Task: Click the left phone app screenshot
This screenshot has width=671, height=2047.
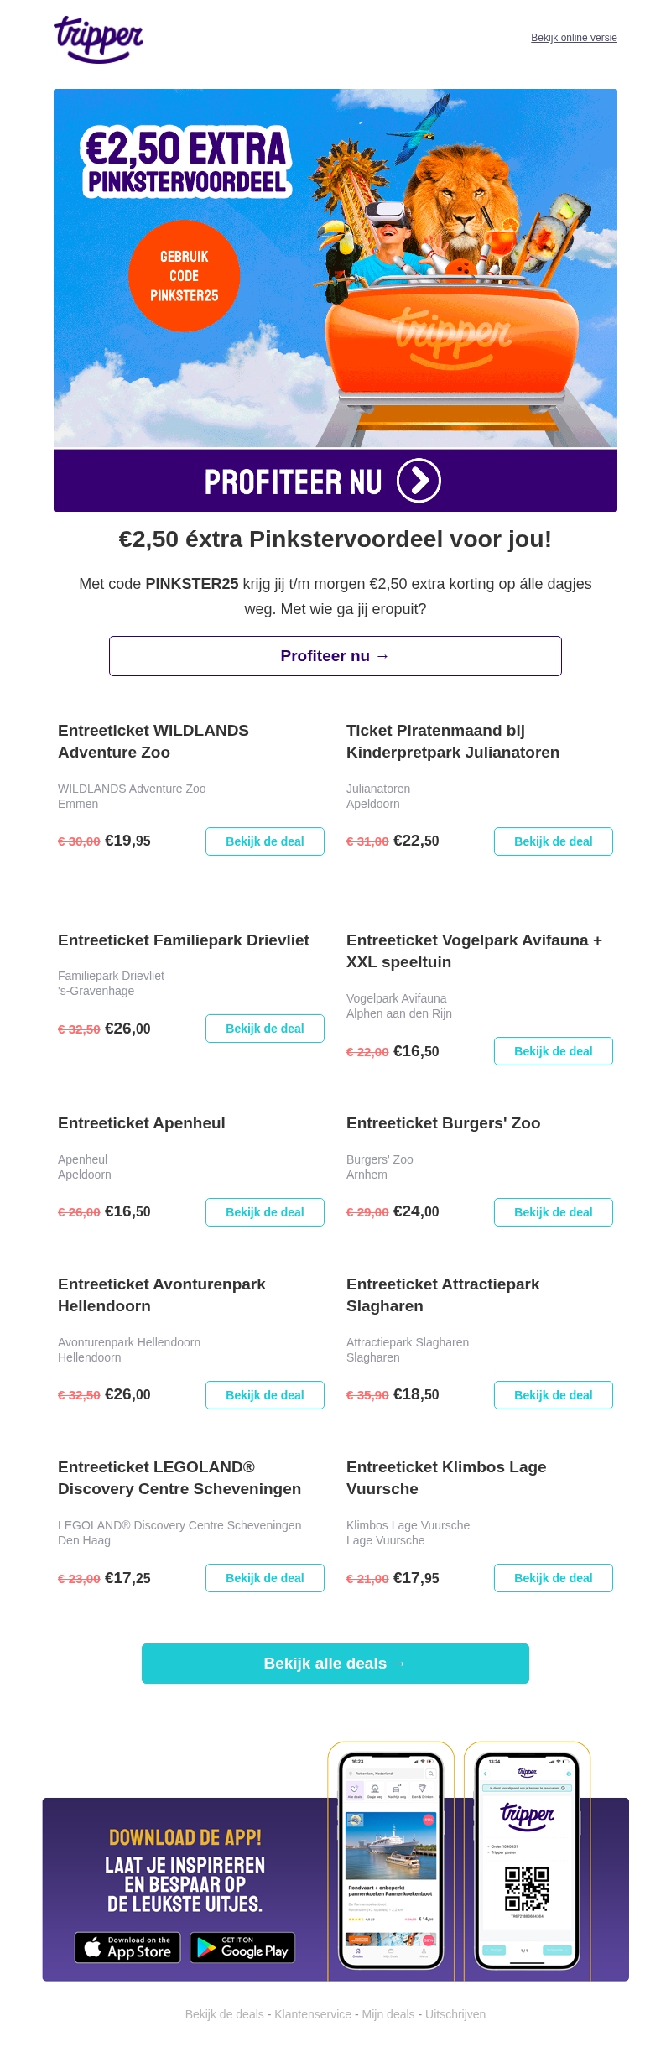Action: point(391,1859)
